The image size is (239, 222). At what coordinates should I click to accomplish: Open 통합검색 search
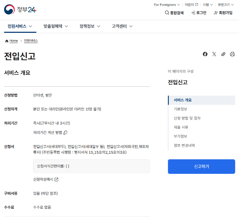tap(174, 13)
